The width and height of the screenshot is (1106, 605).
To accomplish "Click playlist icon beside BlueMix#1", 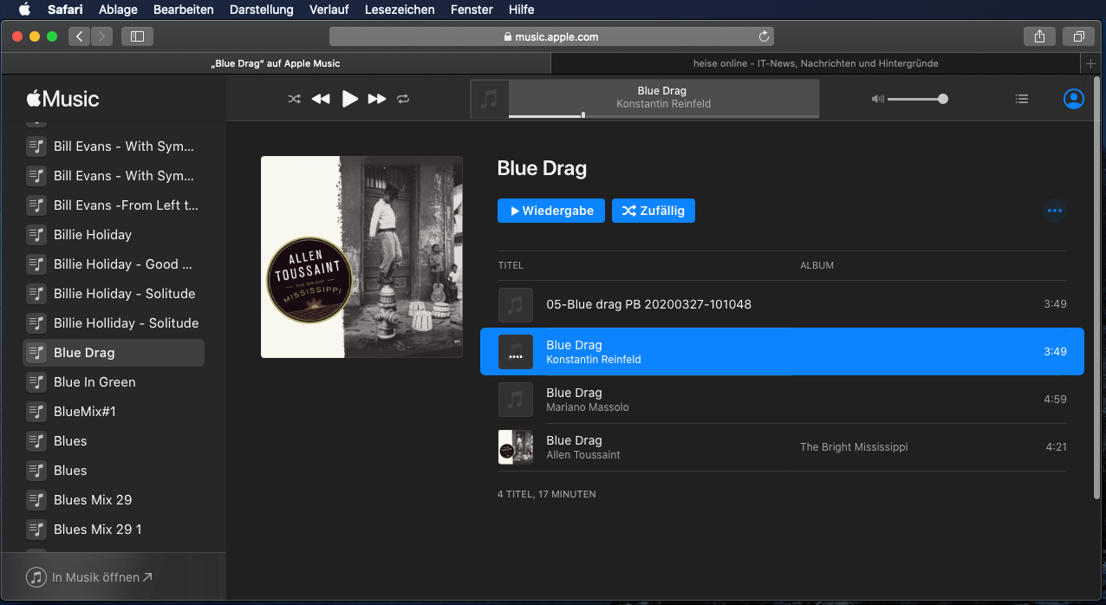I will [x=36, y=412].
